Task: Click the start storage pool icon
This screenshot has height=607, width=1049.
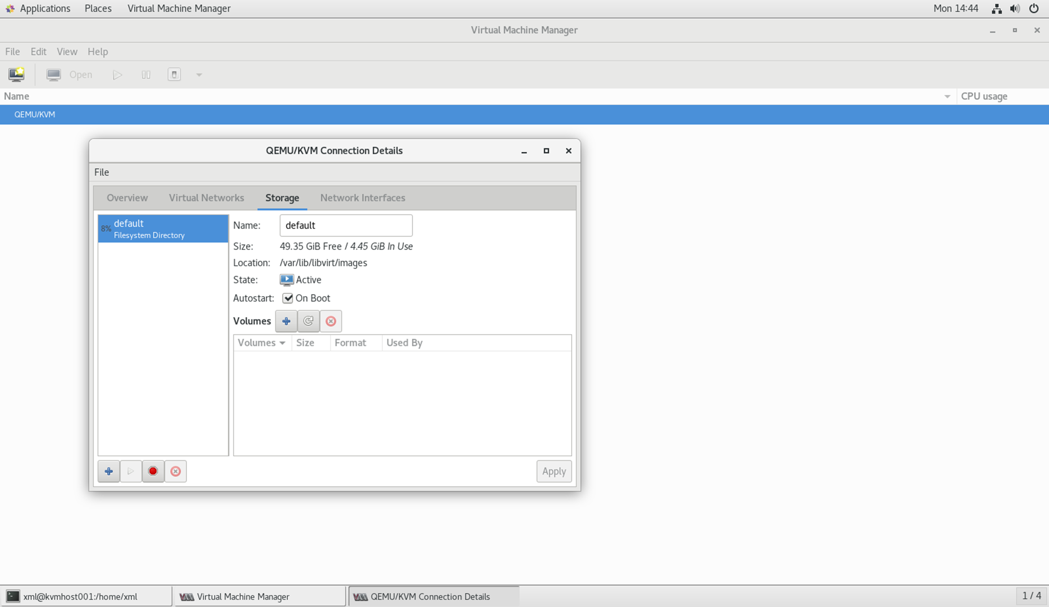Action: [131, 470]
